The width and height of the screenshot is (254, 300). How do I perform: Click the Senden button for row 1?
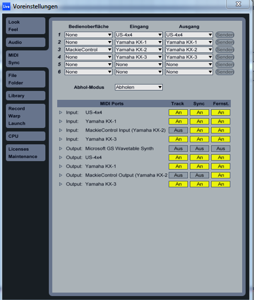[225, 35]
